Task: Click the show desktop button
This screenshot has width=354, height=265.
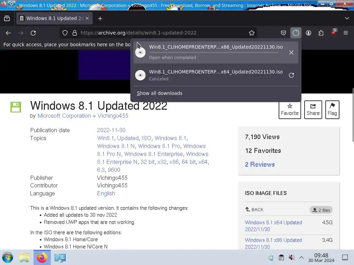Action: [345, 257]
